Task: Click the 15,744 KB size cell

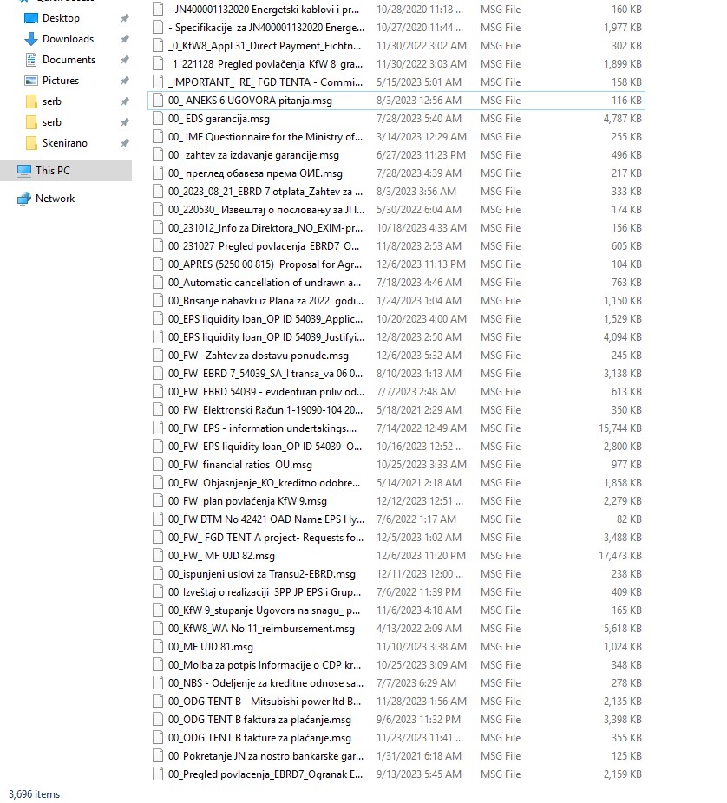Action: click(x=620, y=428)
